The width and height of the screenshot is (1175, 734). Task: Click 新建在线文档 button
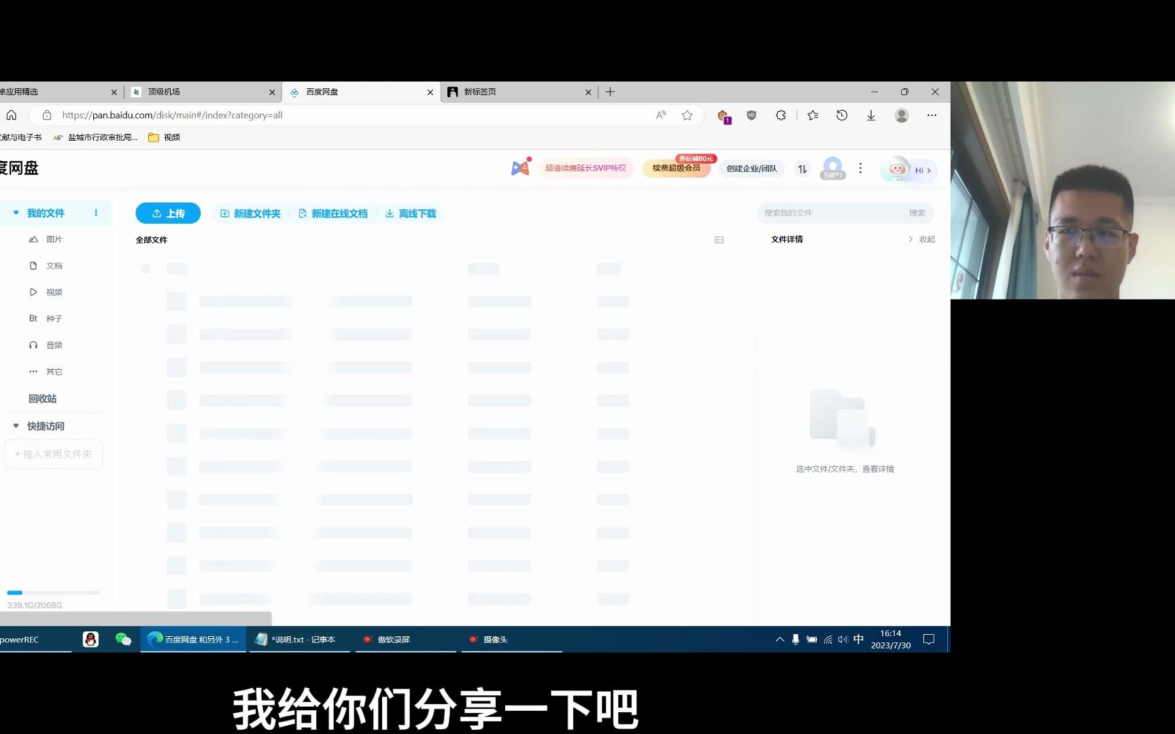click(333, 213)
